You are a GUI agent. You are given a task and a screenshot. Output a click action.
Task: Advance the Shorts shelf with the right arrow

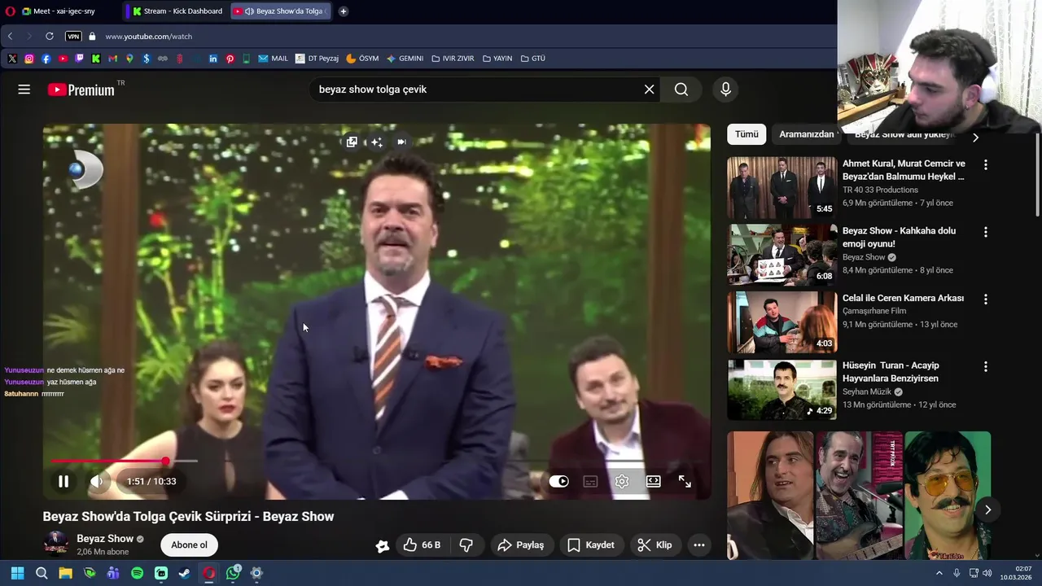pyautogui.click(x=987, y=509)
